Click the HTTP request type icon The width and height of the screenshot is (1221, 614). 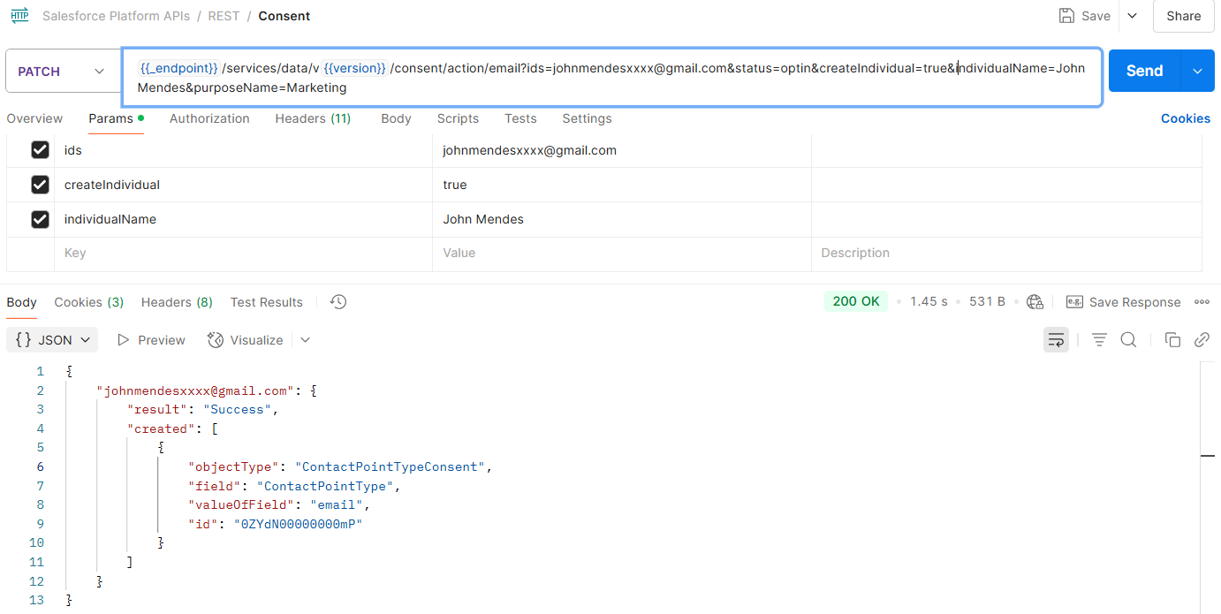19,16
